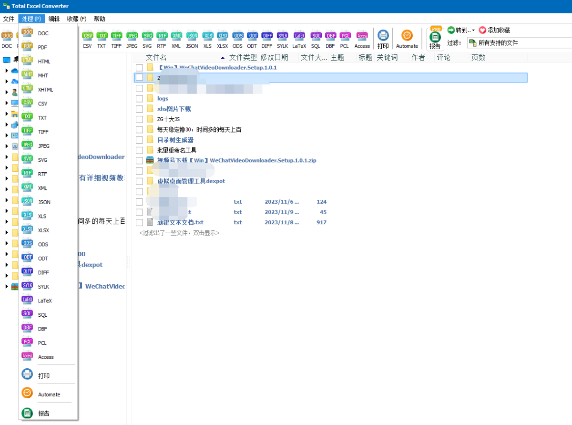Sort by the 文件类型 column header
Screen dimensions: 572x425
tap(243, 57)
